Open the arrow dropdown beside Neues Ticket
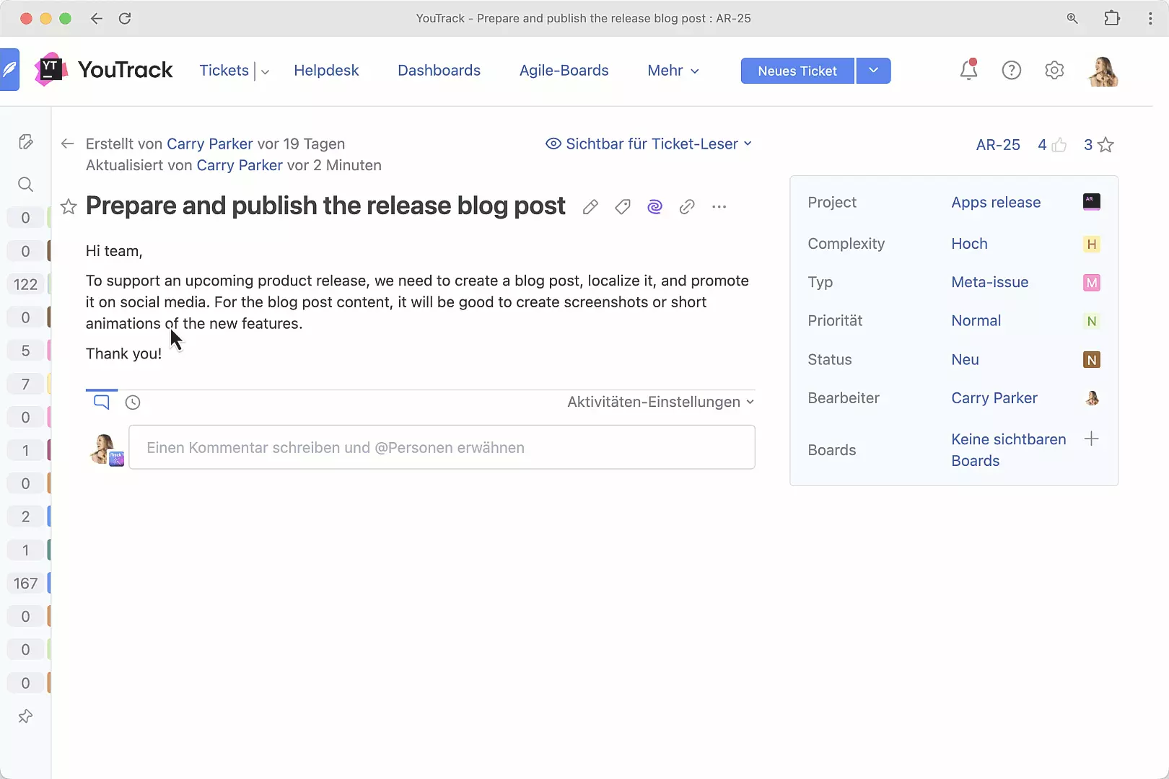1169x779 pixels. (873, 71)
